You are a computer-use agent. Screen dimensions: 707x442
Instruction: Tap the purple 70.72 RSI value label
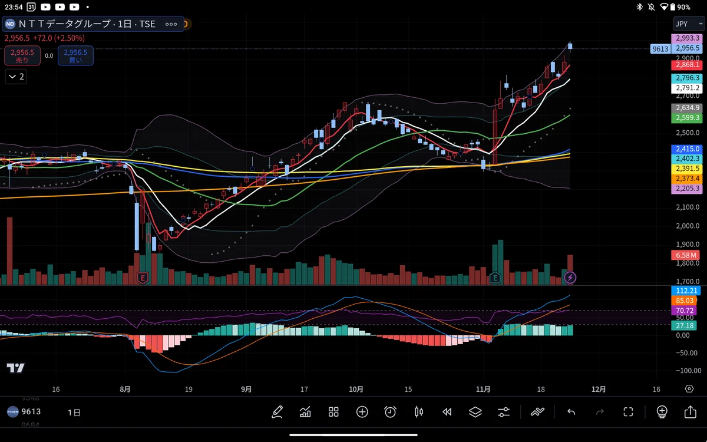pyautogui.click(x=685, y=310)
